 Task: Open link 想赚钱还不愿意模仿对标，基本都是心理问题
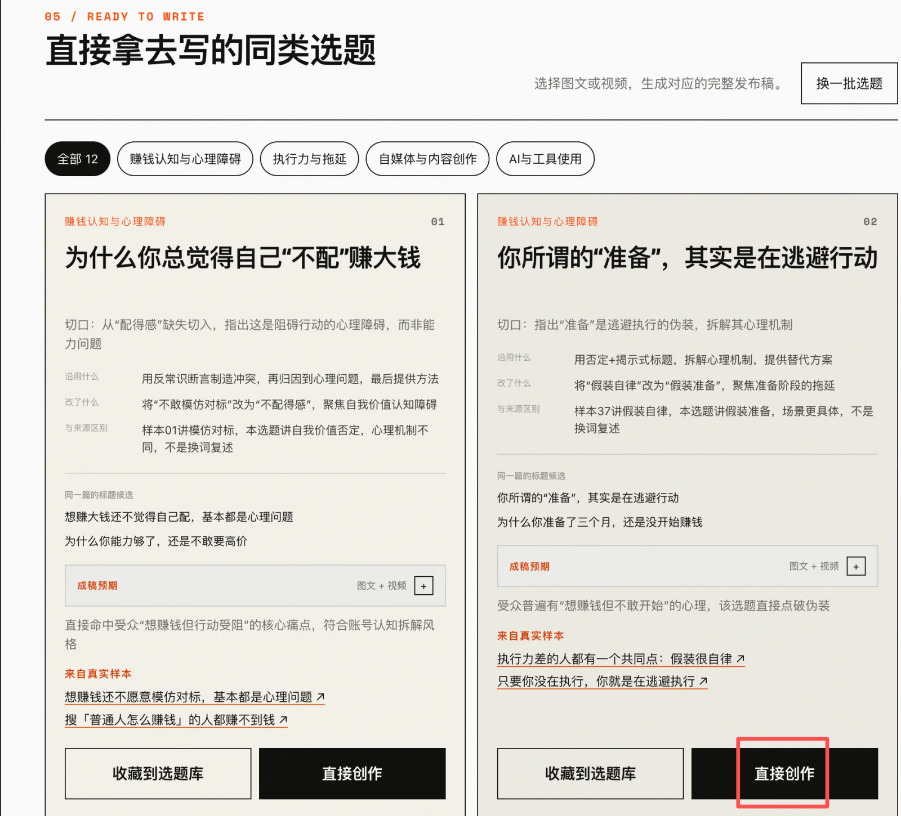point(195,697)
